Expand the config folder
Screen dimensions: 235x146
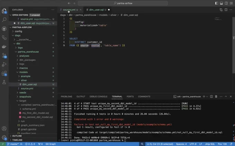coord(18,31)
